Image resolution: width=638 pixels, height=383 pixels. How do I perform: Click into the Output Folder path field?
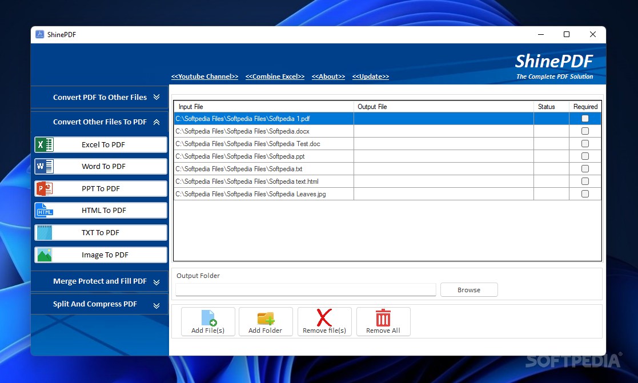[x=306, y=289]
